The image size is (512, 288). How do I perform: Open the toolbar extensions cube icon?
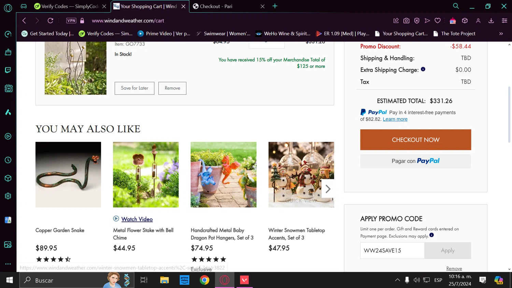(x=465, y=21)
